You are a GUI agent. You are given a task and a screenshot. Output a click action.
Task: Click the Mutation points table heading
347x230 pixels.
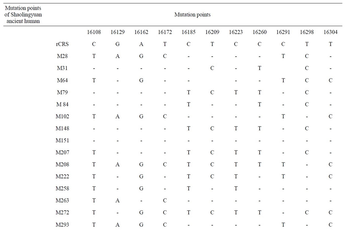192,15
